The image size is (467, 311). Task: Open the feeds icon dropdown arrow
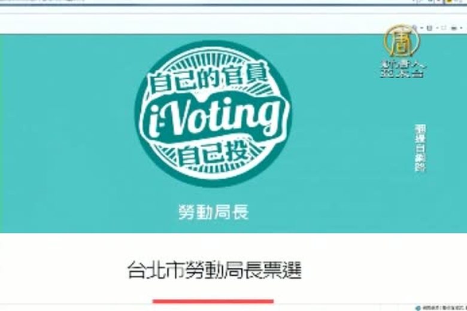[437, 28]
